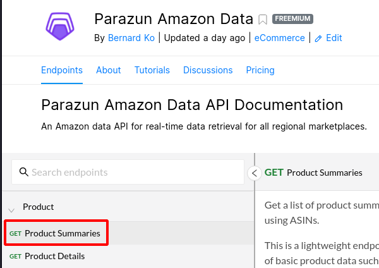Switch to the Endpoints tab
This screenshot has width=379, height=268.
(62, 70)
